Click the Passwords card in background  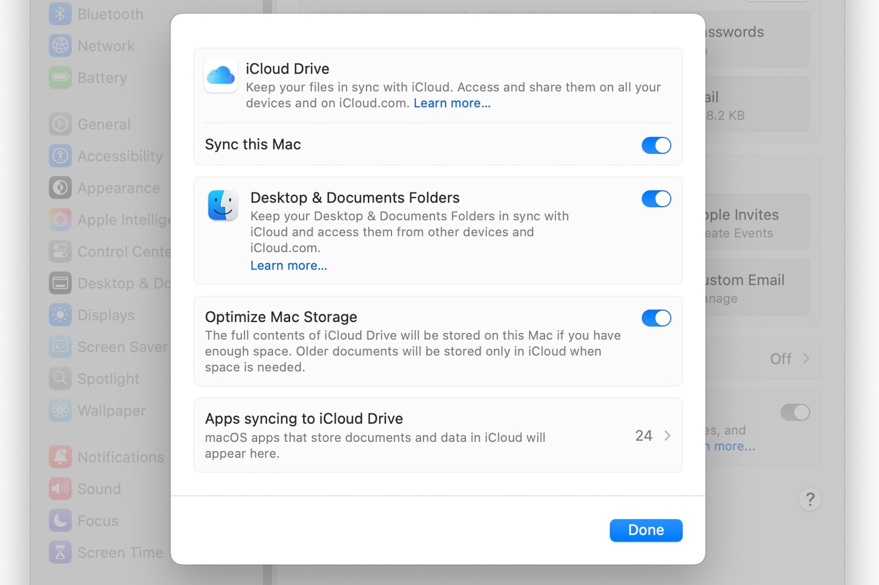[758, 39]
